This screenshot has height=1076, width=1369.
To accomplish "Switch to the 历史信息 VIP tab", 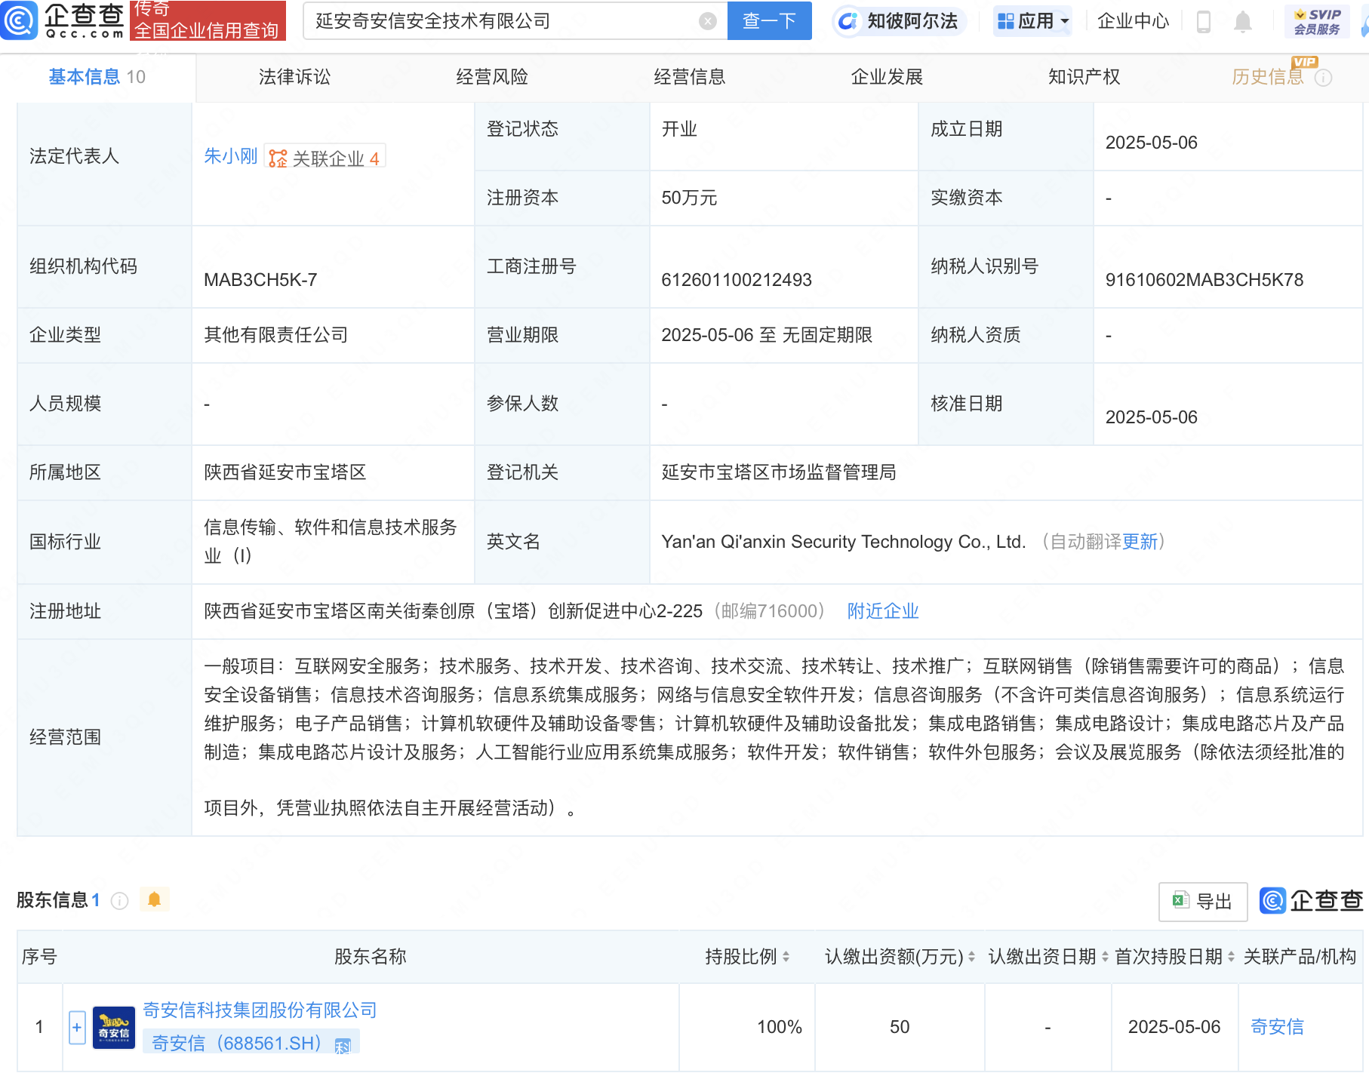I will [x=1268, y=77].
